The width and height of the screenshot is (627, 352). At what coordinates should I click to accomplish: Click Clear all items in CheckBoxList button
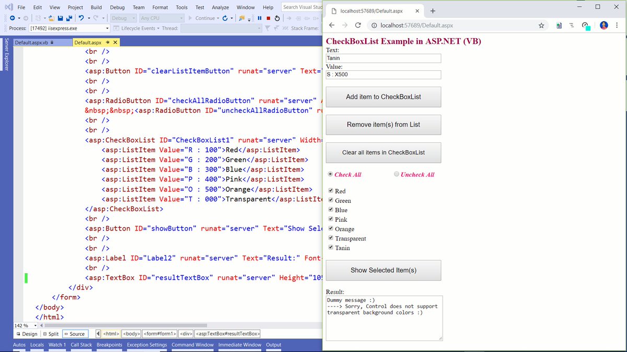tap(384, 152)
